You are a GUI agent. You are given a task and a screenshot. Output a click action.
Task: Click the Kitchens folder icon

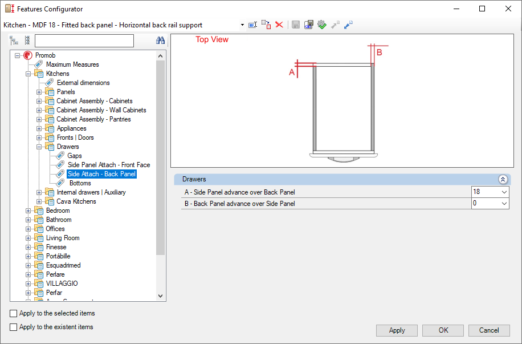tap(39, 74)
